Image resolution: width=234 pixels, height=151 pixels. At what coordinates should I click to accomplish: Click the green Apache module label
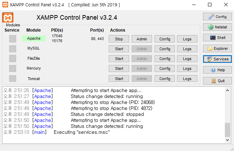click(34, 38)
